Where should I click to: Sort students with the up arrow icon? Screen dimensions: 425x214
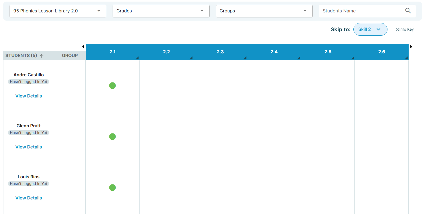pos(41,55)
